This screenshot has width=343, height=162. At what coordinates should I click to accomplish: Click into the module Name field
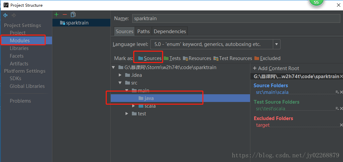[236, 18]
